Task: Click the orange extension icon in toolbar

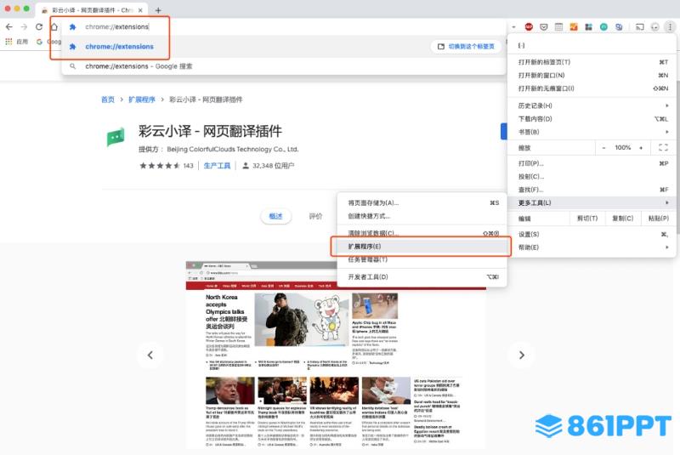Action: click(x=573, y=27)
